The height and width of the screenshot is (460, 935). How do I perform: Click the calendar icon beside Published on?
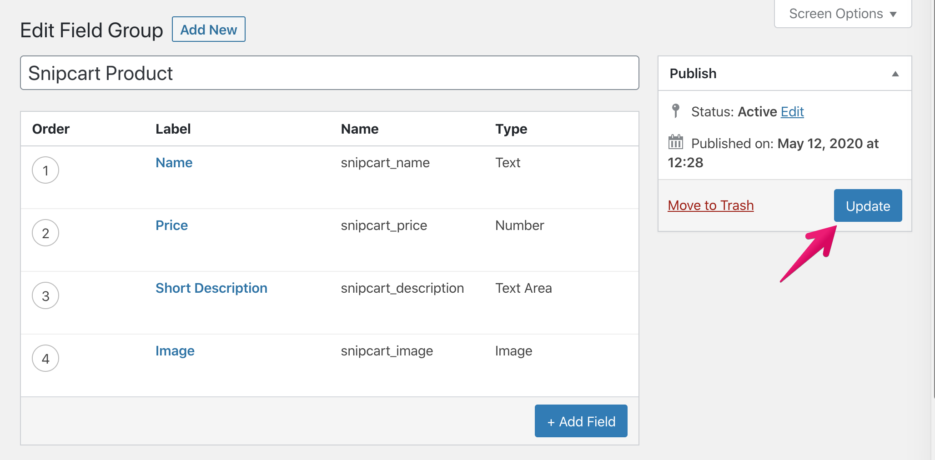[x=675, y=142]
